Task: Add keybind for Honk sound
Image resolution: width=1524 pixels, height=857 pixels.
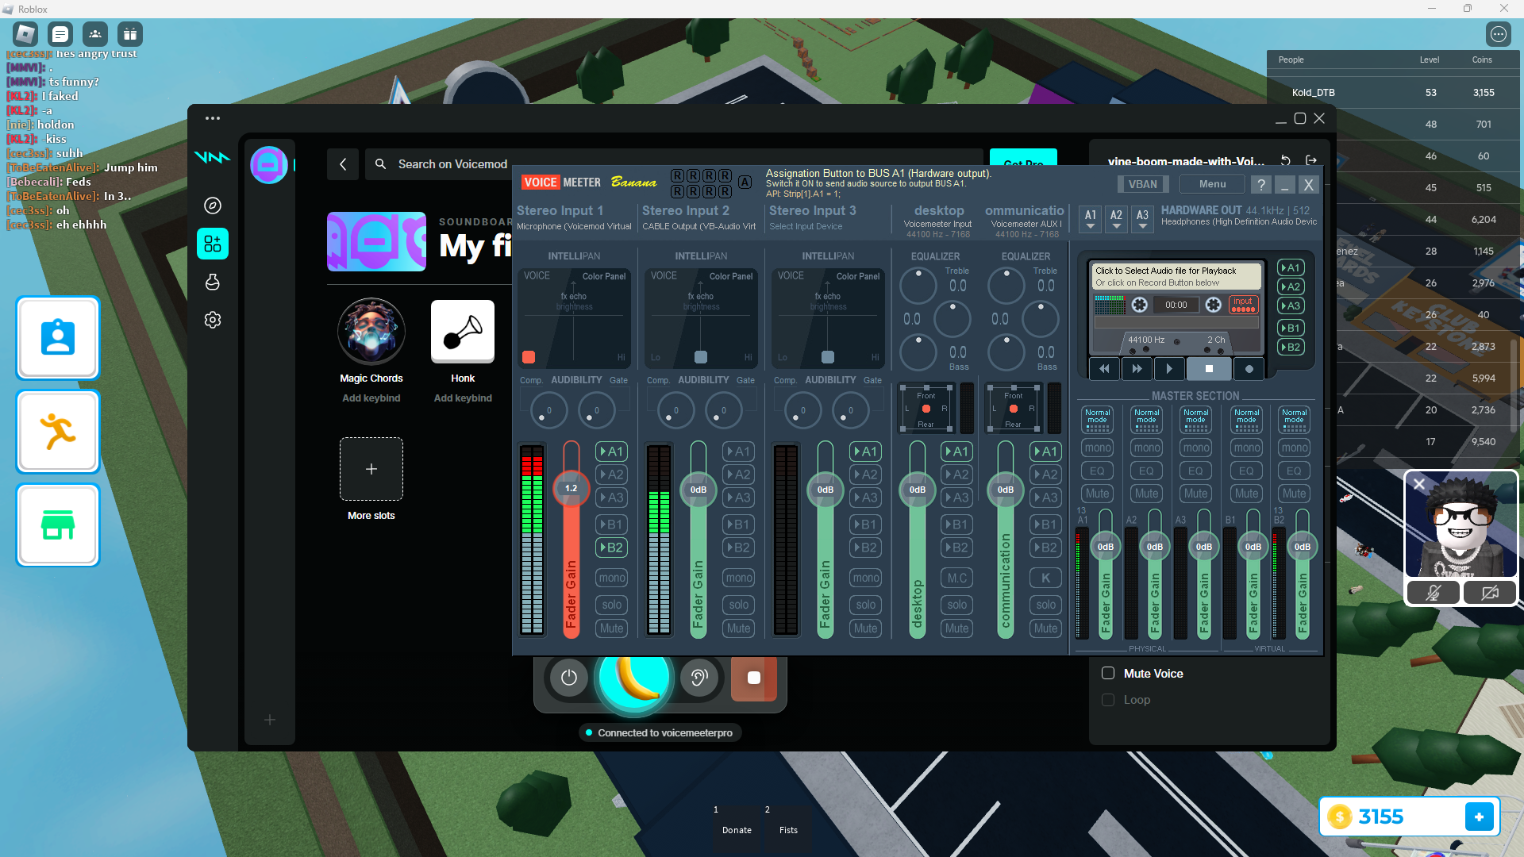Action: point(463,398)
